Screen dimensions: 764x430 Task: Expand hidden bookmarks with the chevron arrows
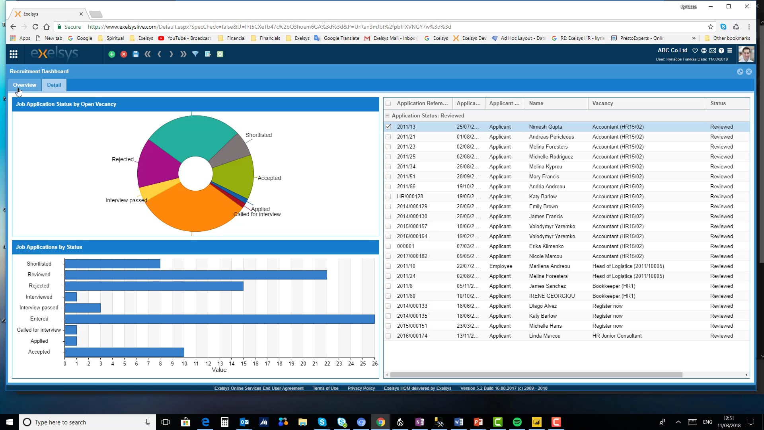[x=694, y=38]
